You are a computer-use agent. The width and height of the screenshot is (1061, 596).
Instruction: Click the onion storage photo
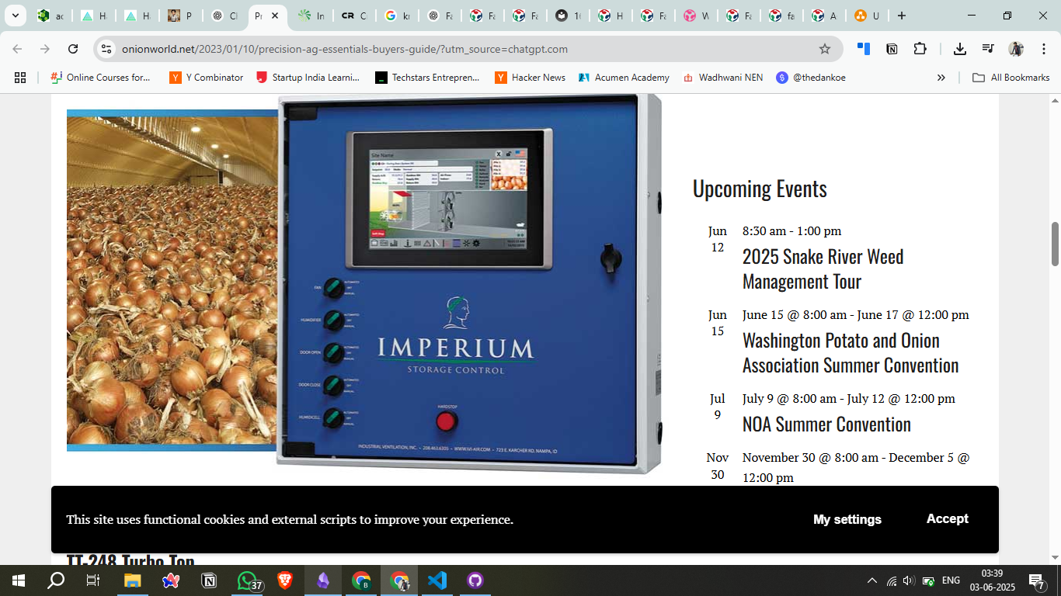pos(172,280)
